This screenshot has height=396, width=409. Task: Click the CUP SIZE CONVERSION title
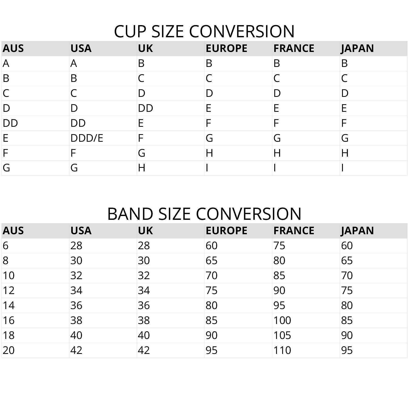tap(204, 31)
